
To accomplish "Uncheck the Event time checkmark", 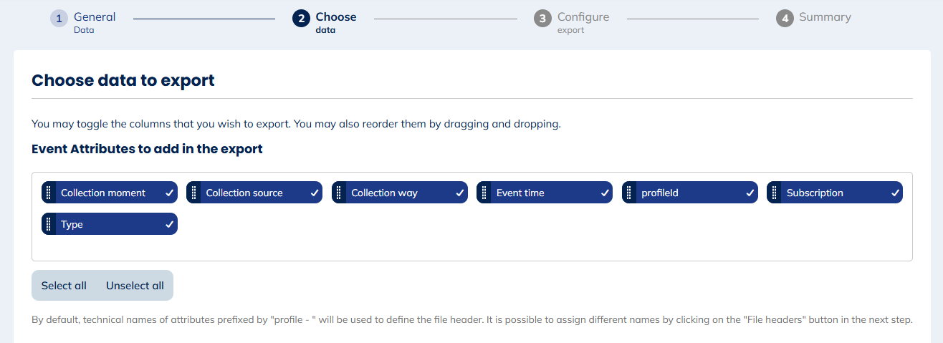I will click(605, 193).
